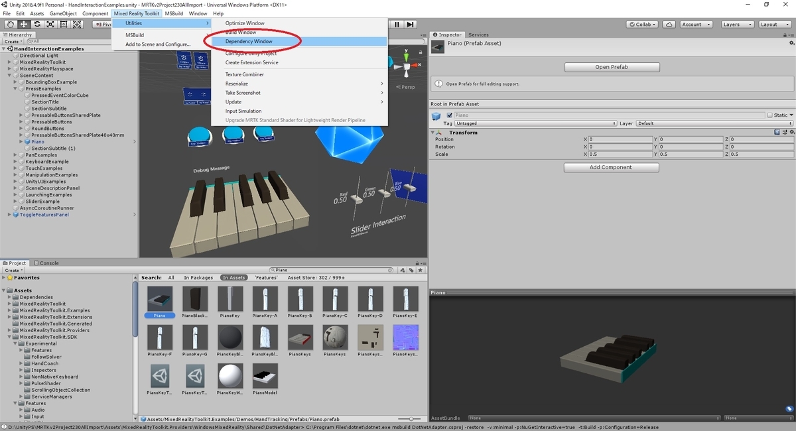Select the Scale tool
The width and height of the screenshot is (796, 431).
click(x=50, y=25)
